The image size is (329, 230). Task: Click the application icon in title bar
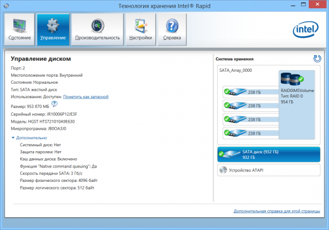[7, 5]
